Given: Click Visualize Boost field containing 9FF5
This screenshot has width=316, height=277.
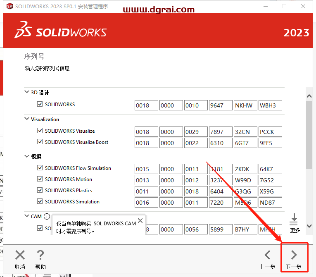Looking at the screenshot, I should (270, 143).
